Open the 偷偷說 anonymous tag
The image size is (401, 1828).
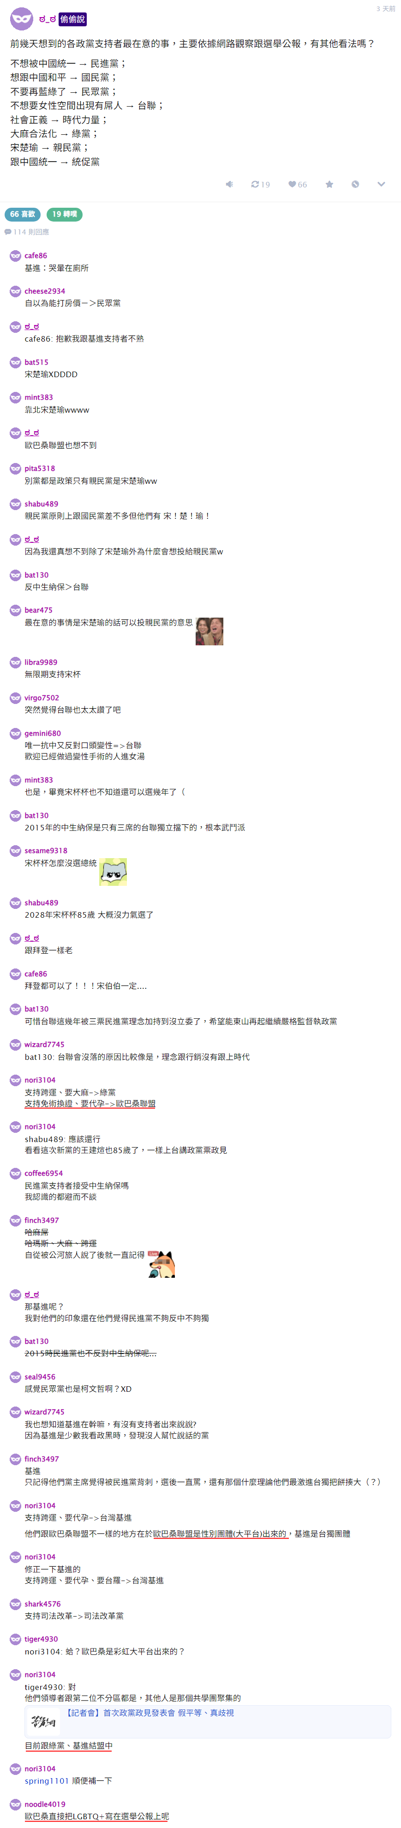pyautogui.click(x=72, y=19)
